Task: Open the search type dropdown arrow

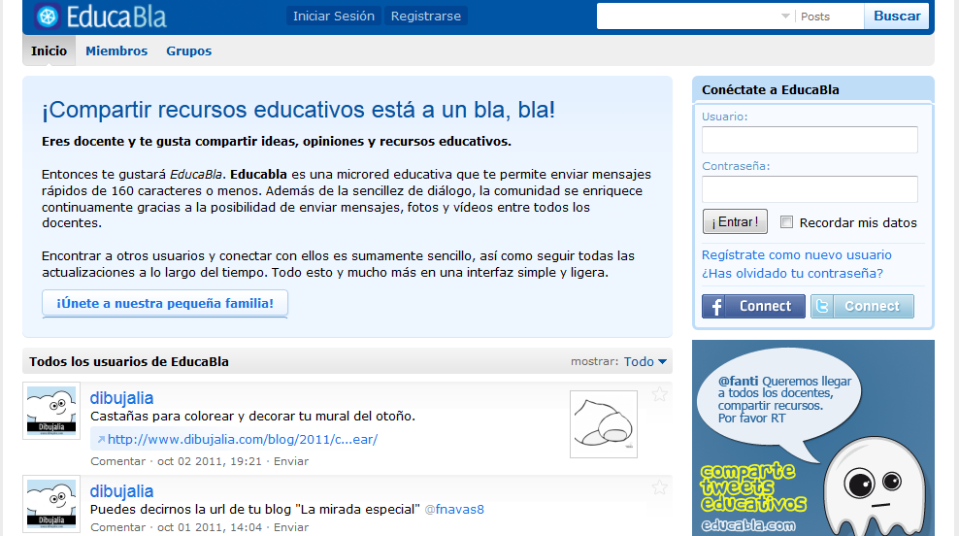Action: [786, 17]
